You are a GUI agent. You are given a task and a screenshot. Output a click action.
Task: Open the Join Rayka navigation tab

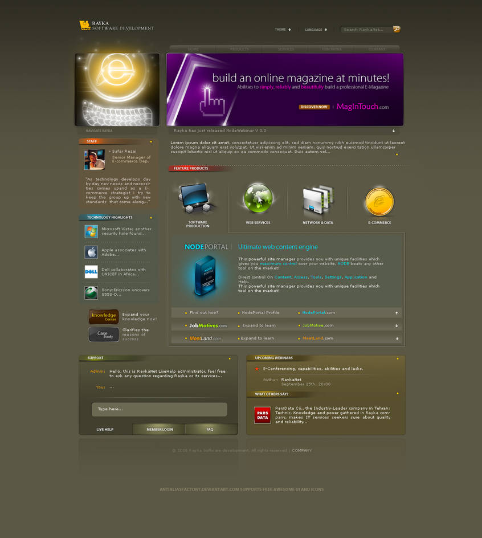point(332,49)
